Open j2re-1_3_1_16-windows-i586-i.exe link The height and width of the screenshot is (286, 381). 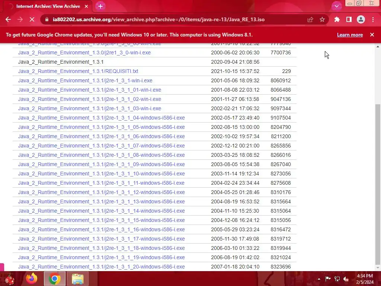[x=101, y=229]
